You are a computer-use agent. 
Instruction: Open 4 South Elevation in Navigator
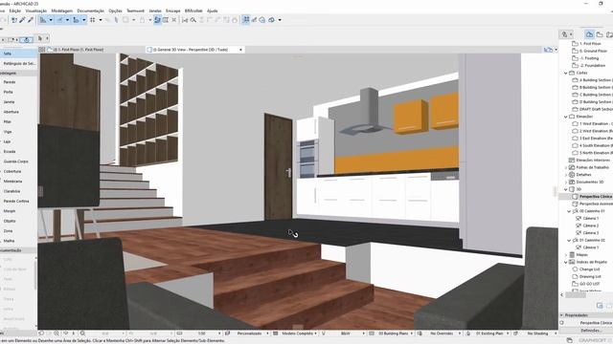[592, 146]
